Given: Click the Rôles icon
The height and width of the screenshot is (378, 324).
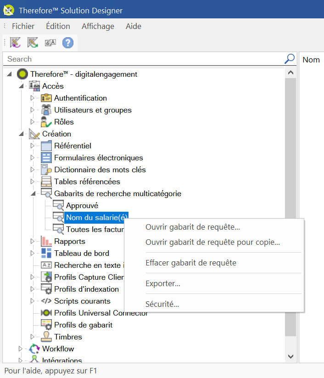Looking at the screenshot, I should (x=46, y=122).
